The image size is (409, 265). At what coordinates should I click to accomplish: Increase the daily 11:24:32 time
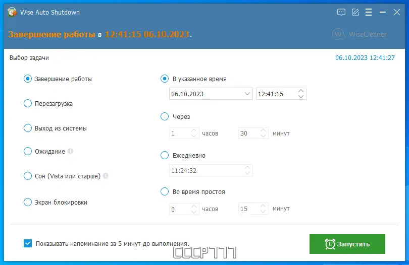coord(247,168)
